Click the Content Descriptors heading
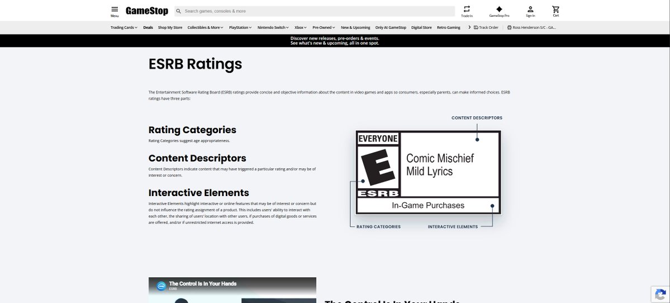The width and height of the screenshot is (670, 303). click(197, 158)
